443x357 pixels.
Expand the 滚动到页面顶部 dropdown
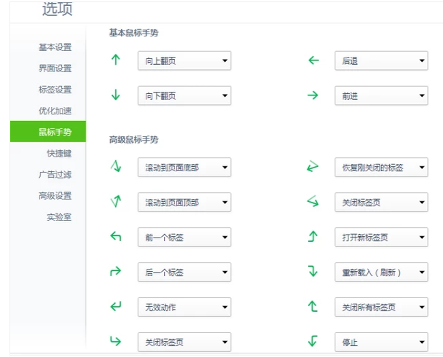point(184,203)
